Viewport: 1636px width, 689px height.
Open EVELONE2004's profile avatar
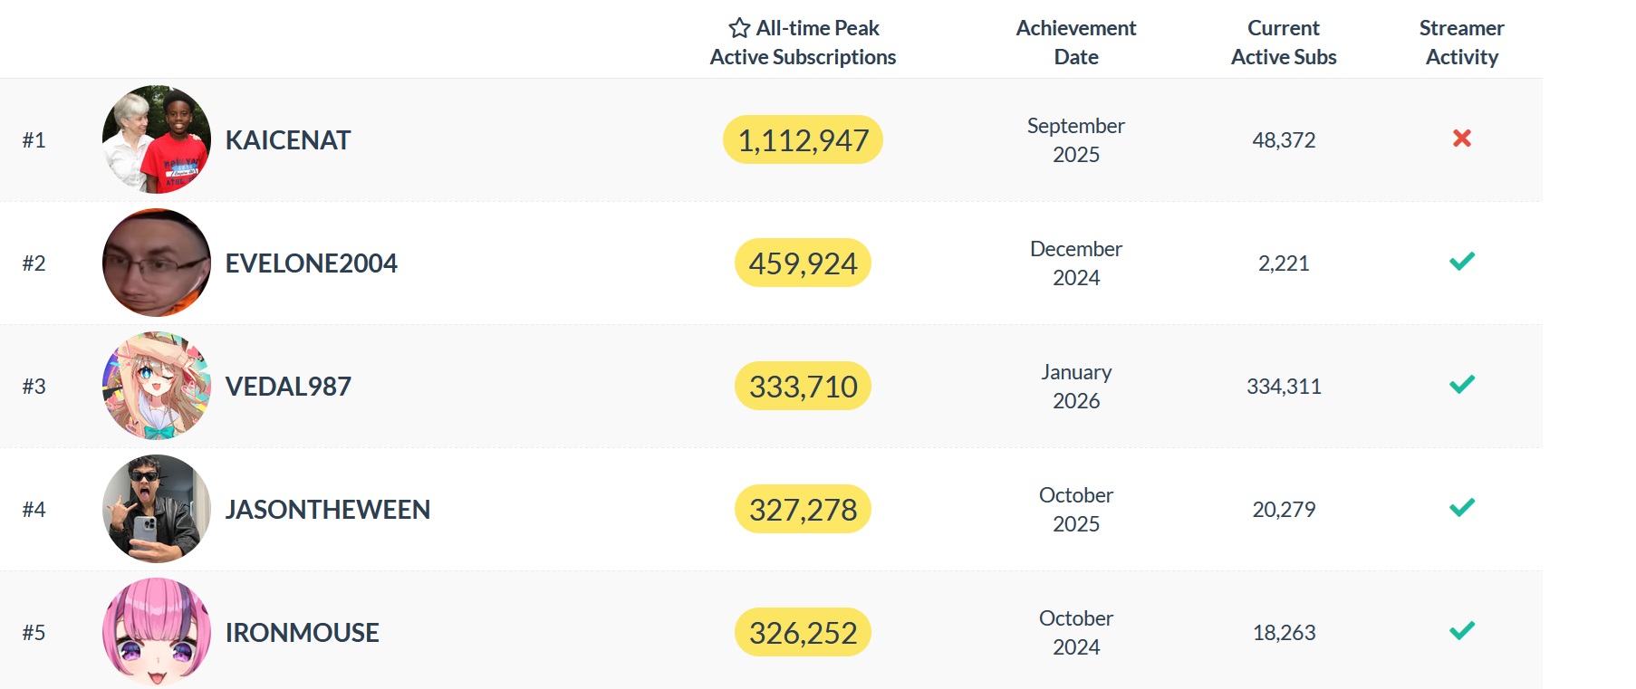157,263
